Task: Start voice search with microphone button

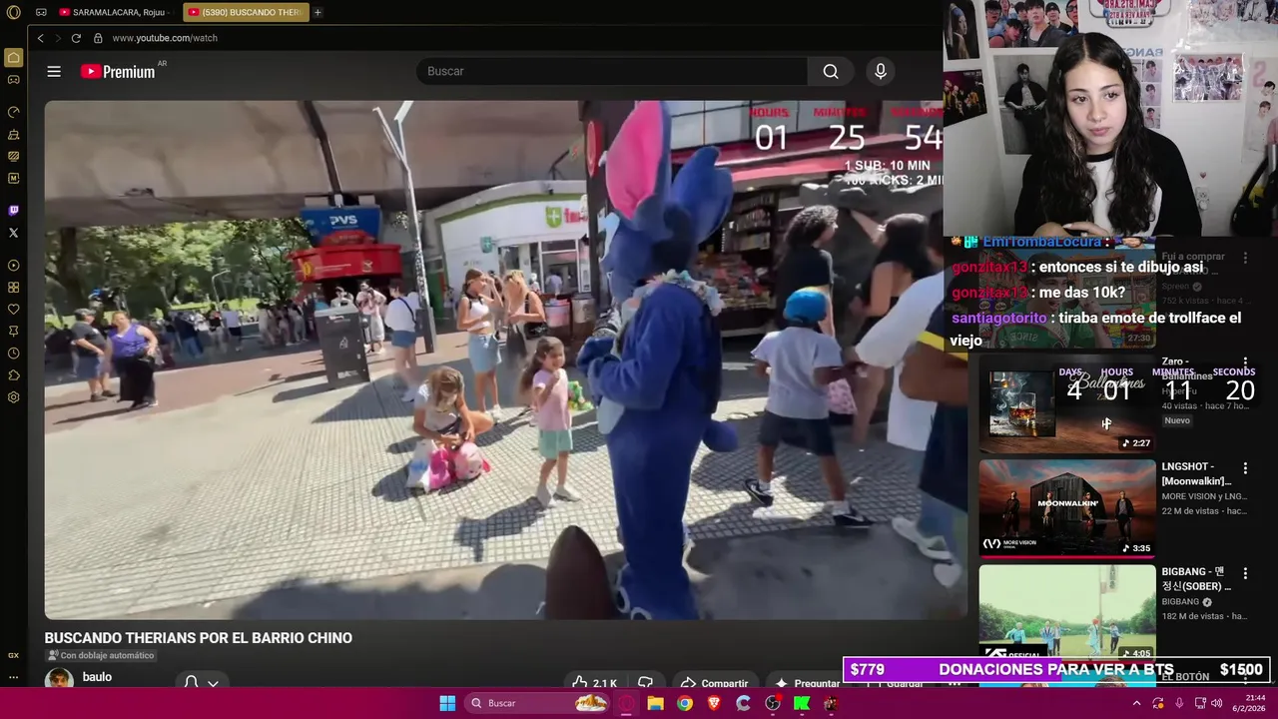Action: click(880, 71)
